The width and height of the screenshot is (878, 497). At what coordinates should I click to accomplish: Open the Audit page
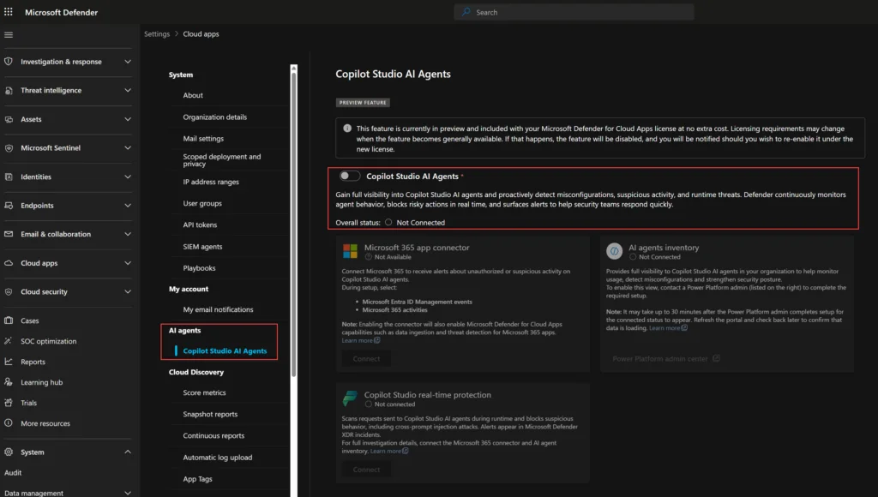tap(13, 472)
